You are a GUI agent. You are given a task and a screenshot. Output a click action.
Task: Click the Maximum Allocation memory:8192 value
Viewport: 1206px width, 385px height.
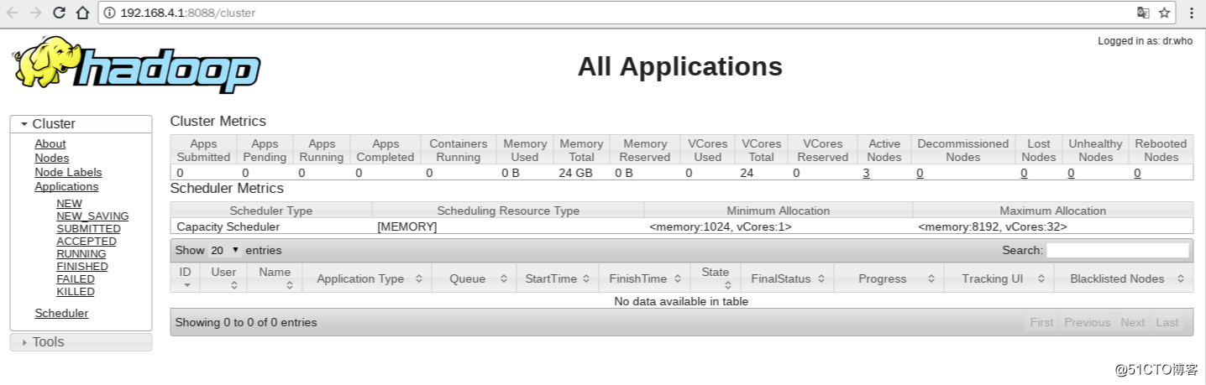[993, 226]
